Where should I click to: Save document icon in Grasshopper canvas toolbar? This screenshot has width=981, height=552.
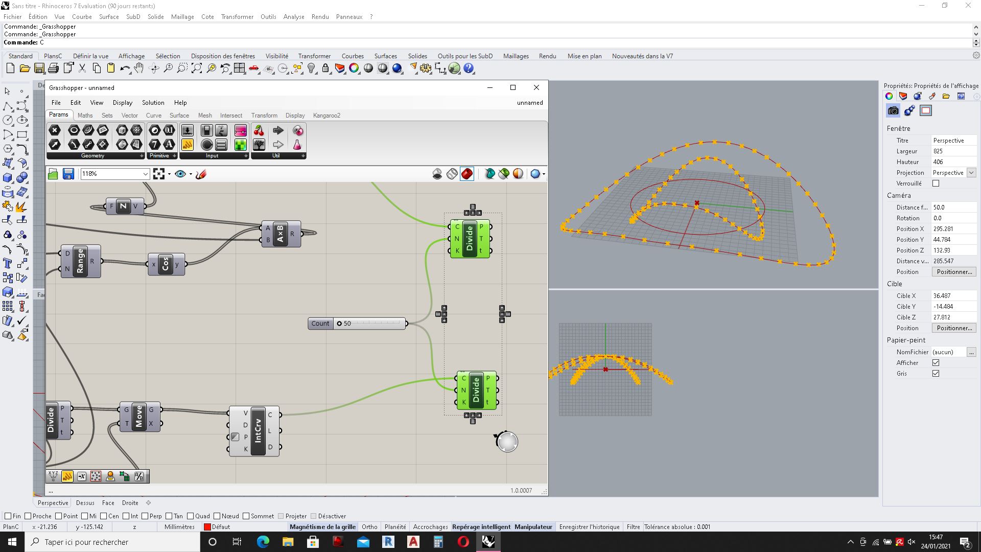(x=68, y=174)
